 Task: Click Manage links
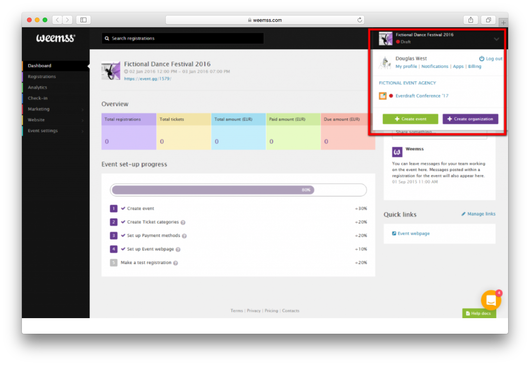[x=481, y=214]
